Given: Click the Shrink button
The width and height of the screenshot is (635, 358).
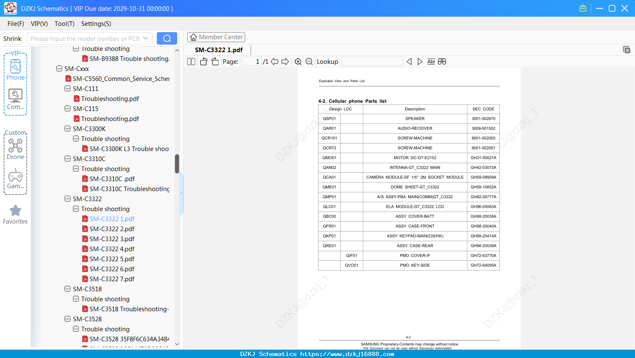Looking at the screenshot, I should click(x=13, y=38).
